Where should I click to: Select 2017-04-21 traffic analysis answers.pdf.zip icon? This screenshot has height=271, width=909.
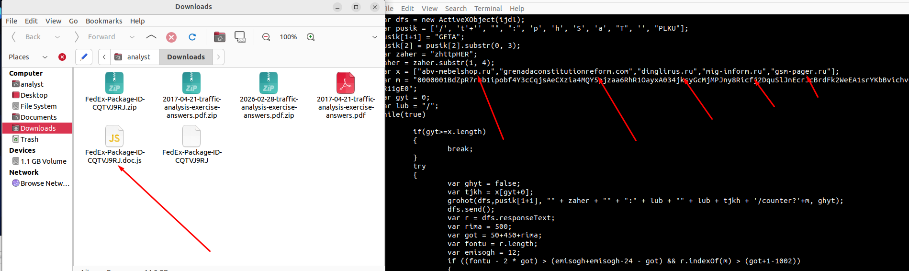click(191, 83)
